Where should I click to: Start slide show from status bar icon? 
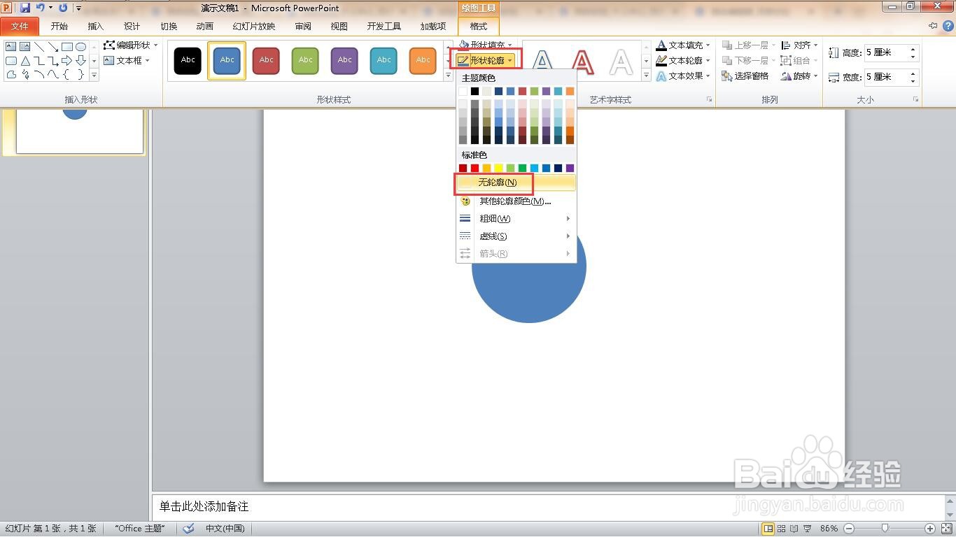pyautogui.click(x=807, y=529)
